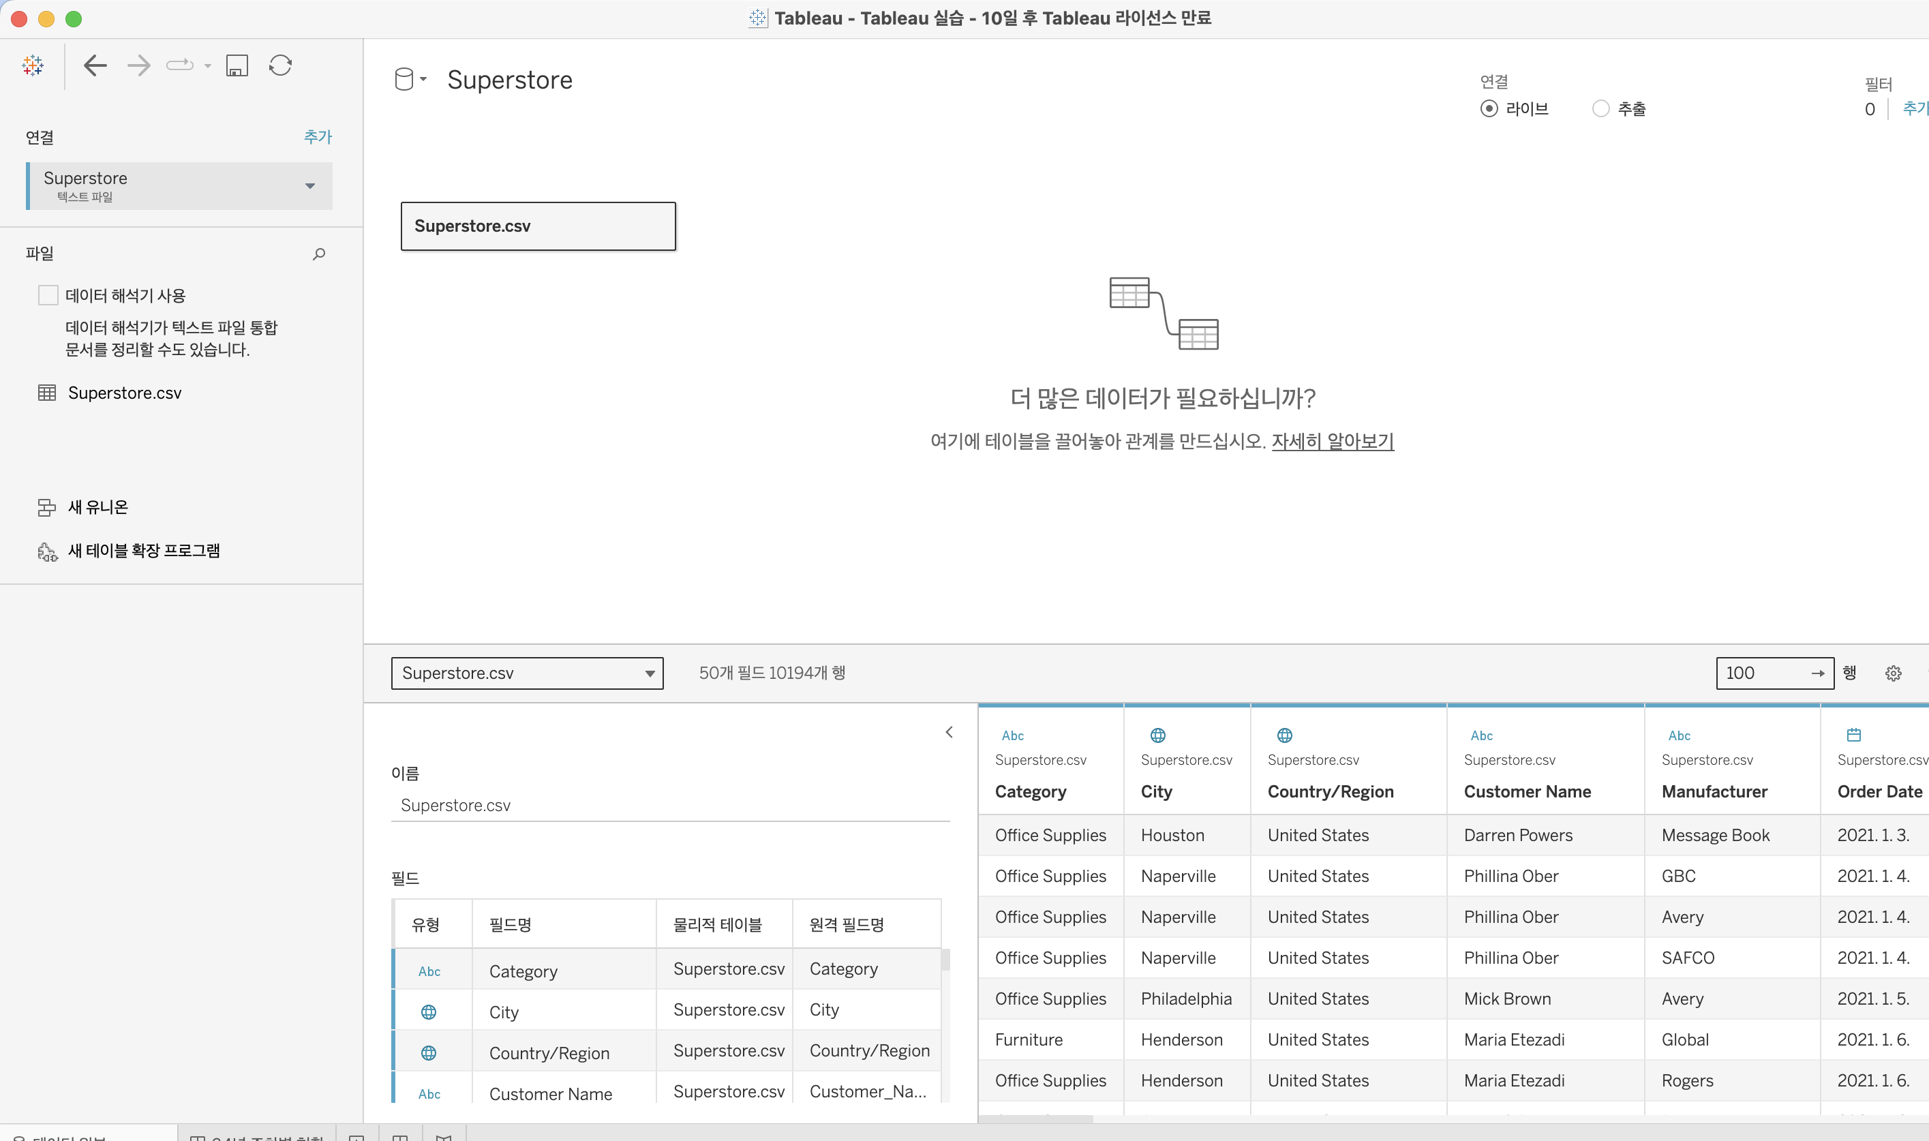Open the Superstore connection dropdown arrow
The width and height of the screenshot is (1929, 1141).
(x=310, y=186)
